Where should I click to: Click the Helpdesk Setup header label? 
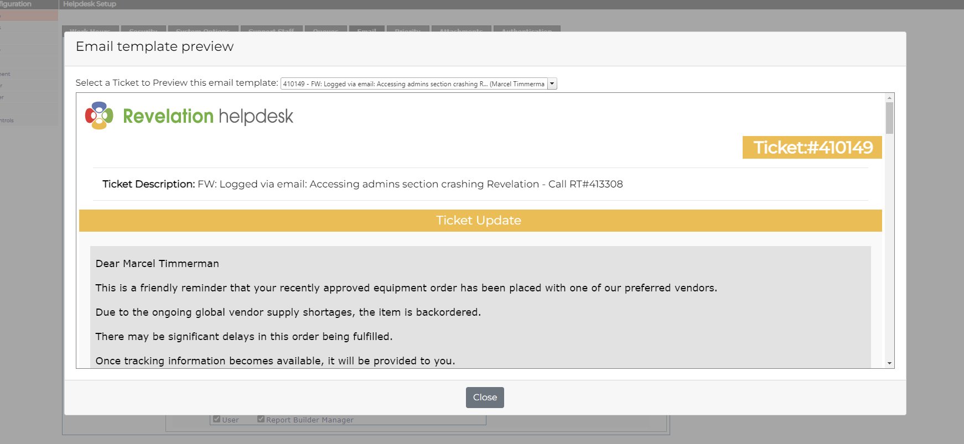coord(90,4)
